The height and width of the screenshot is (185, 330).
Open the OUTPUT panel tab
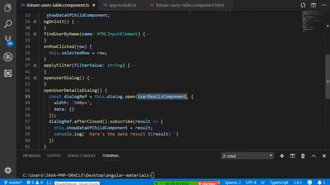(x=54, y=156)
